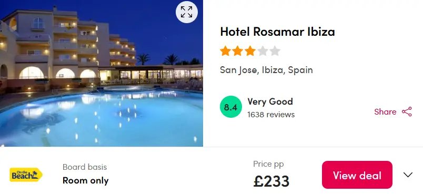Click the Price pp label
The image size is (423, 194).
pyautogui.click(x=268, y=164)
